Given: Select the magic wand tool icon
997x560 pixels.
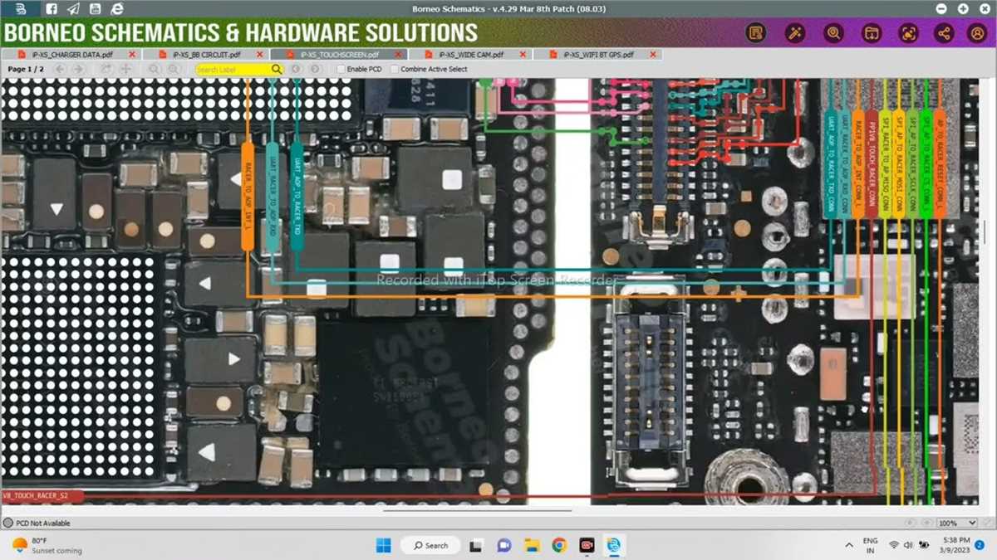Looking at the screenshot, I should pyautogui.click(x=795, y=33).
